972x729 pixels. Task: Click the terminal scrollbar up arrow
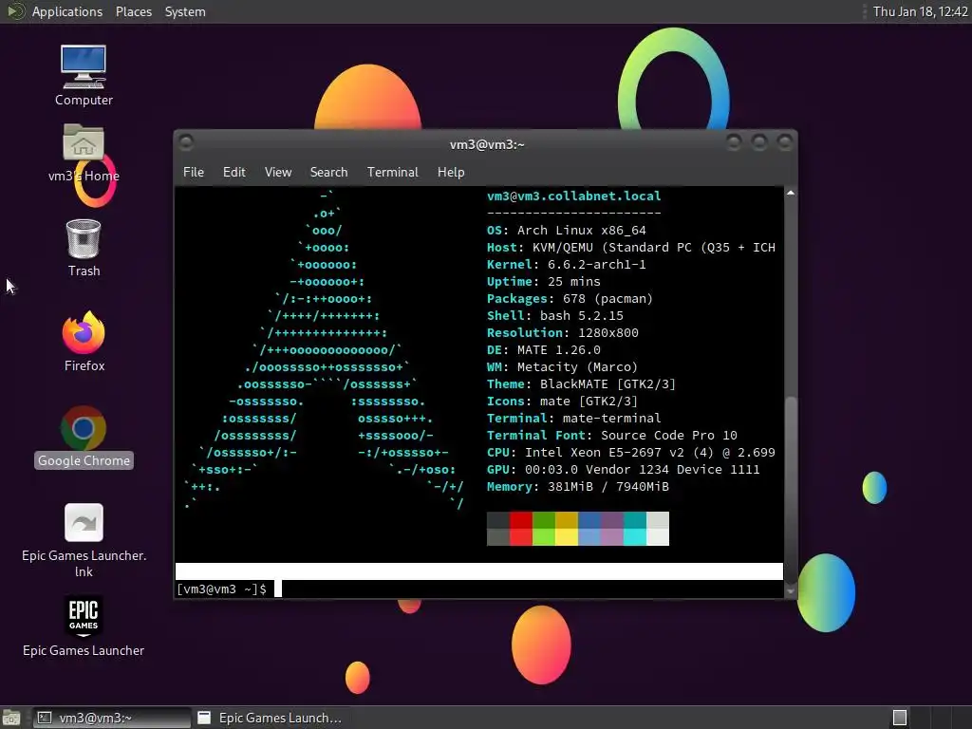click(x=791, y=194)
